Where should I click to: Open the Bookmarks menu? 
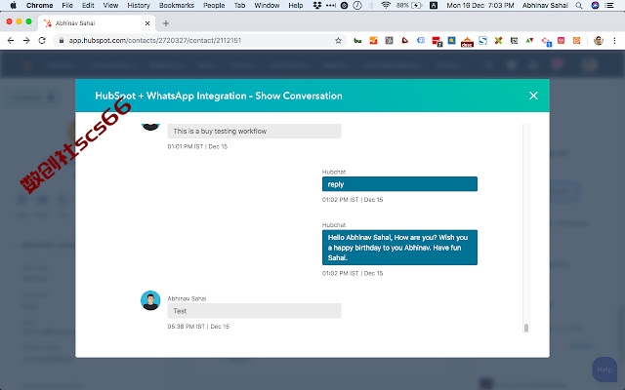pos(177,5)
